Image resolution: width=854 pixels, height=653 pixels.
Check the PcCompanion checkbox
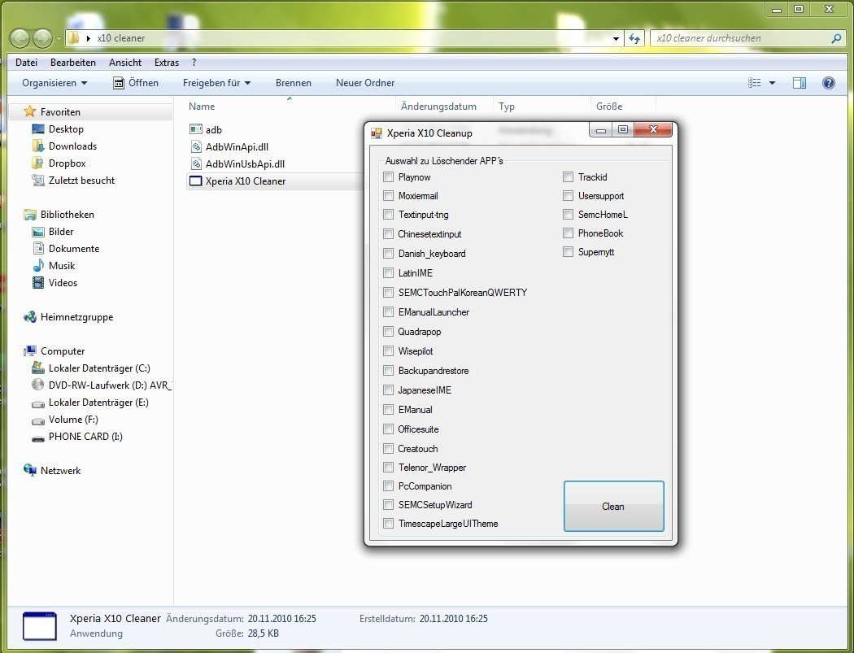click(x=388, y=485)
